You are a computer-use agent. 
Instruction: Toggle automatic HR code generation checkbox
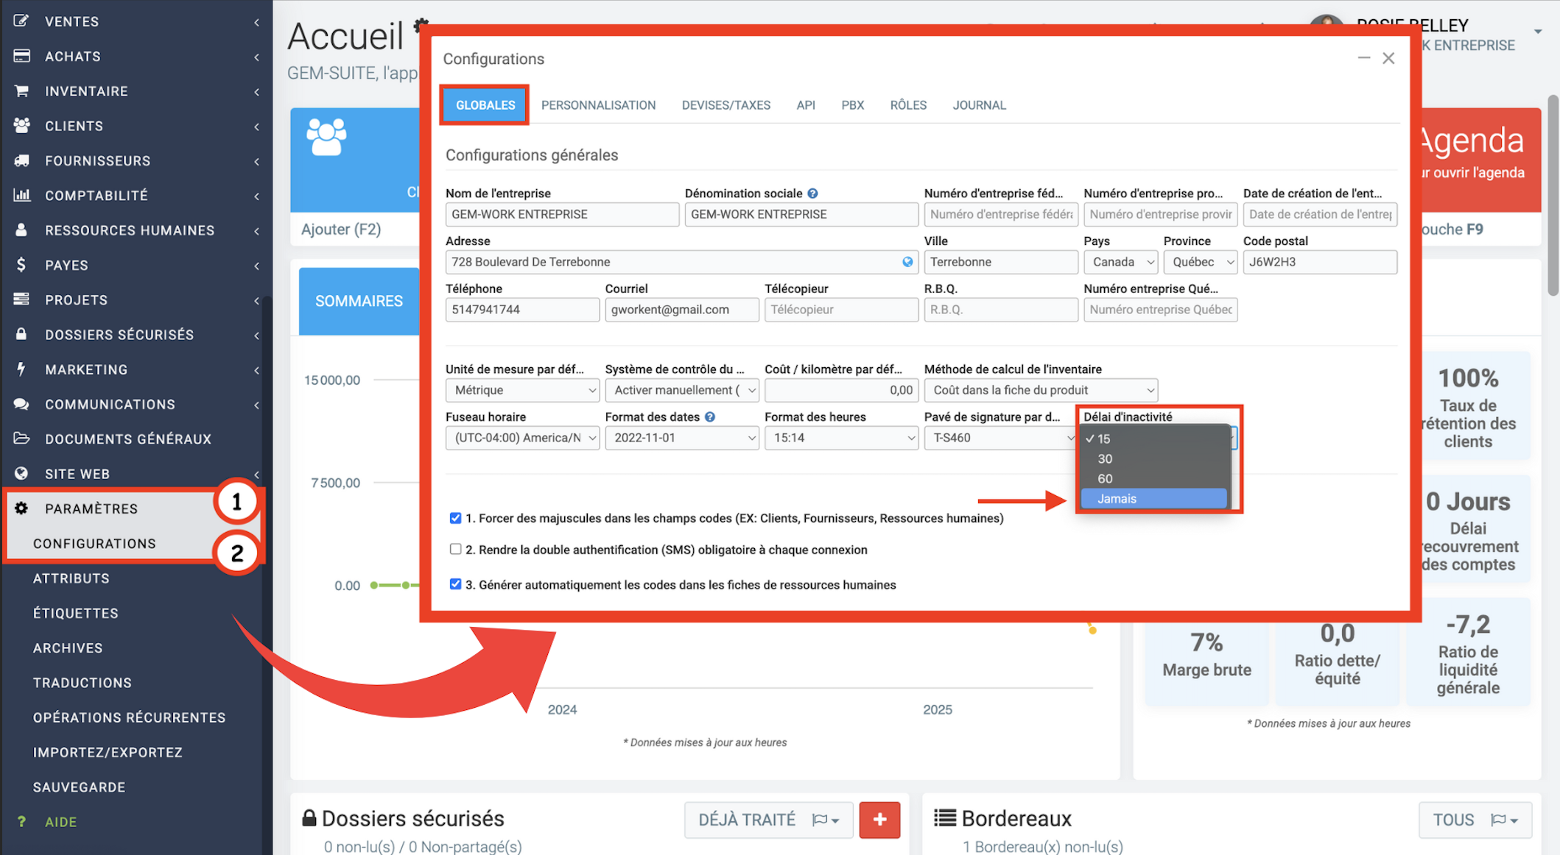point(455,584)
